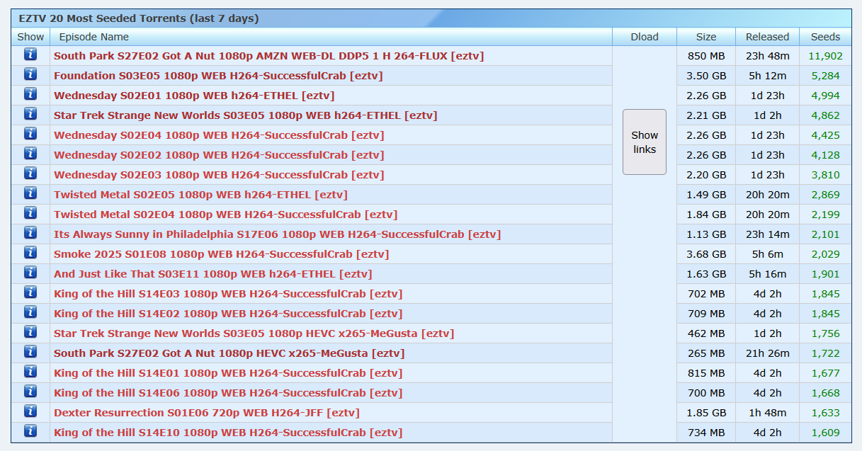Open King of the Hill S14E03 link
This screenshot has height=451, width=862.
point(228,294)
